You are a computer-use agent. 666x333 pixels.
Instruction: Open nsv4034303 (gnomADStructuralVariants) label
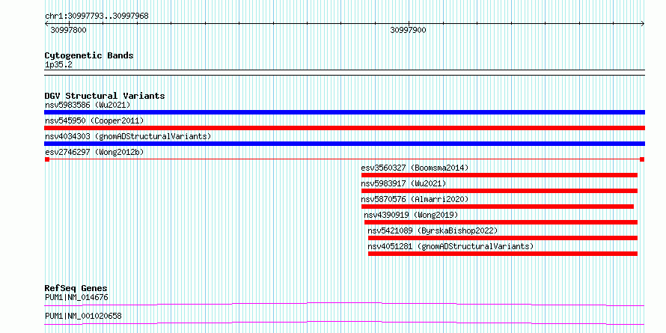(128, 136)
